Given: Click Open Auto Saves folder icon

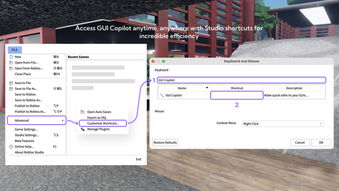Looking at the screenshot, I should tap(83, 112).
